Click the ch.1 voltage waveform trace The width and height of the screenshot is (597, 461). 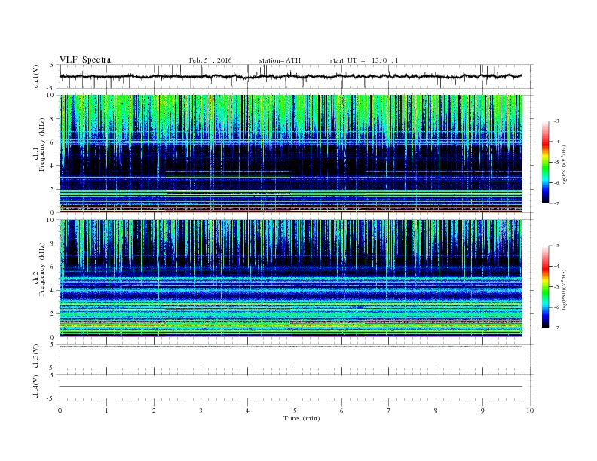(x=290, y=76)
